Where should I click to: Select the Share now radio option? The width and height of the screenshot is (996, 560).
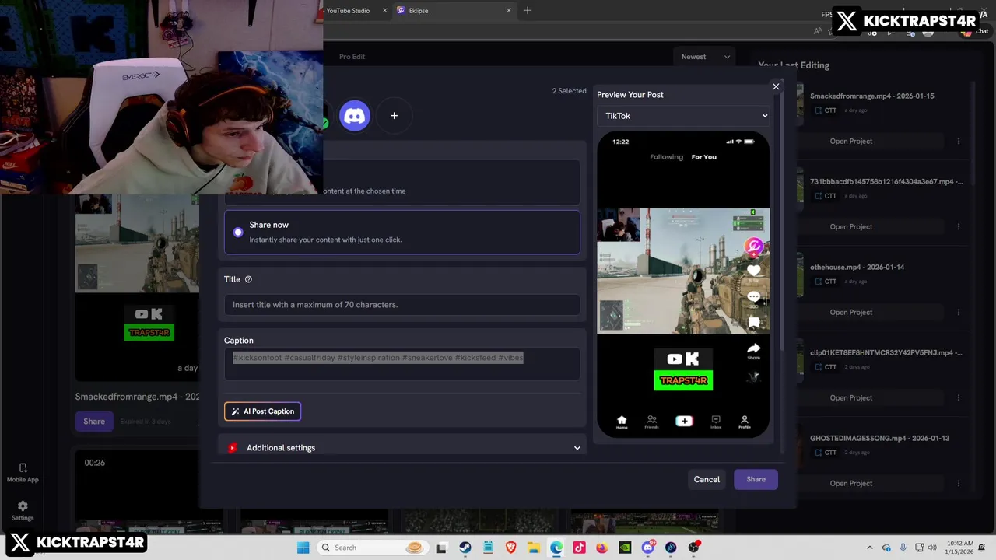pos(238,233)
